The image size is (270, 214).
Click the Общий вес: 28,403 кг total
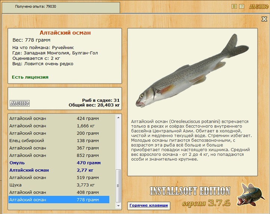[94, 105]
